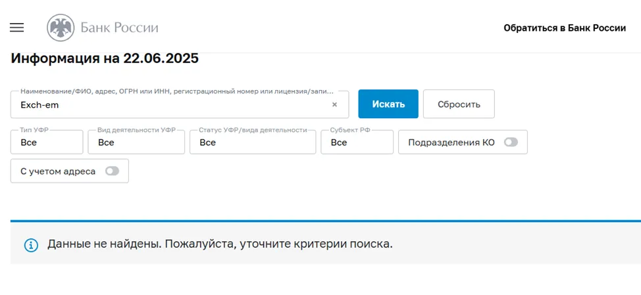The width and height of the screenshot is (641, 295).
Task: Click the Данные не найдены message text
Action: click(x=220, y=244)
